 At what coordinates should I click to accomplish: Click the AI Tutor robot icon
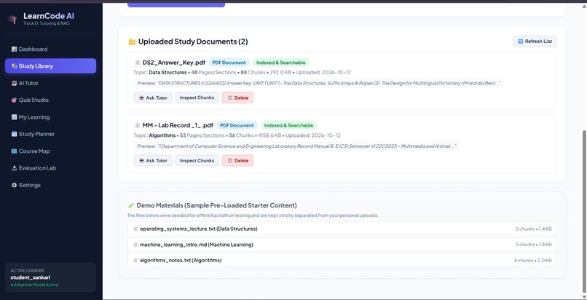(x=14, y=83)
